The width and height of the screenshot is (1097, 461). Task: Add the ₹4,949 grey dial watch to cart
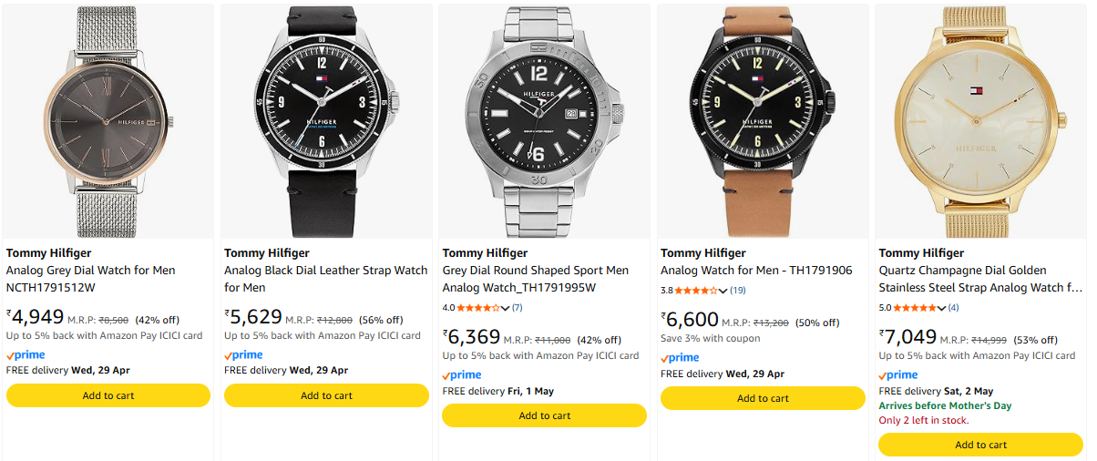point(108,395)
